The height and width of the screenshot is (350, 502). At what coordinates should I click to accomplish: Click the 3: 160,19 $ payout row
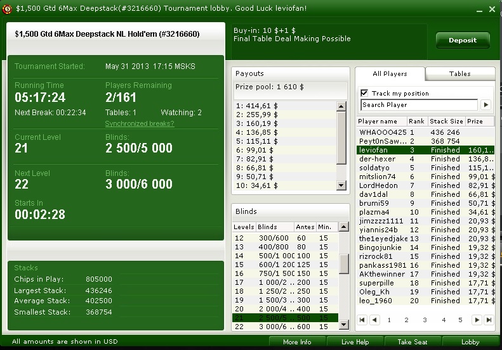coord(285,123)
